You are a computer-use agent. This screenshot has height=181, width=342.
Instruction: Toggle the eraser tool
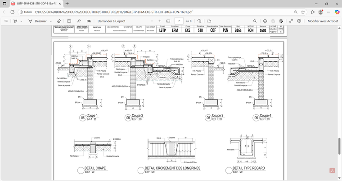(x=59, y=21)
